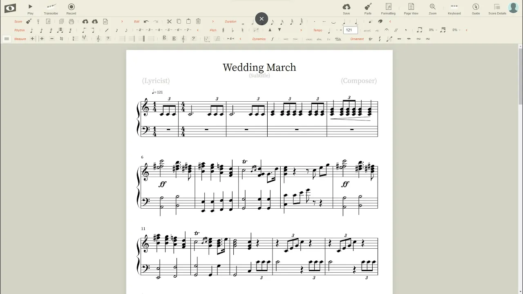Open the user profile avatar
This screenshot has height=294, width=523.
[513, 8]
